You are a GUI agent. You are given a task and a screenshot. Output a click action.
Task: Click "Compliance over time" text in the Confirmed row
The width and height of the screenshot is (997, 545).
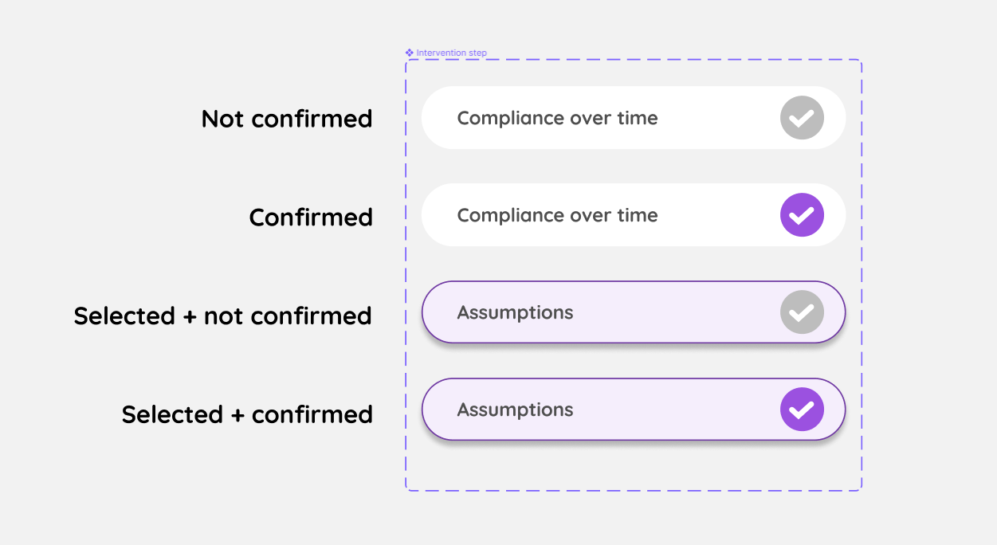coord(557,215)
